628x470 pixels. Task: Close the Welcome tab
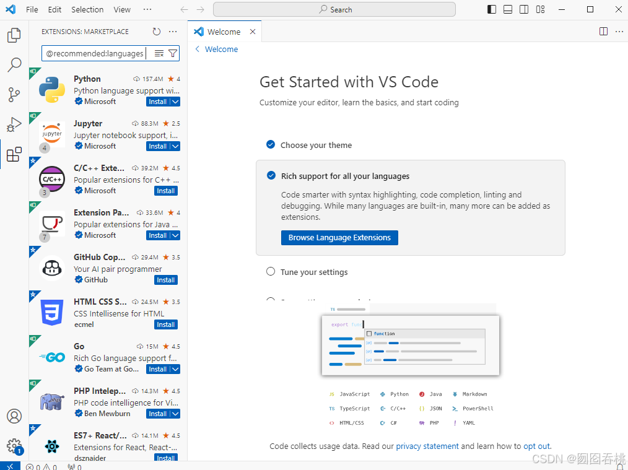click(253, 32)
